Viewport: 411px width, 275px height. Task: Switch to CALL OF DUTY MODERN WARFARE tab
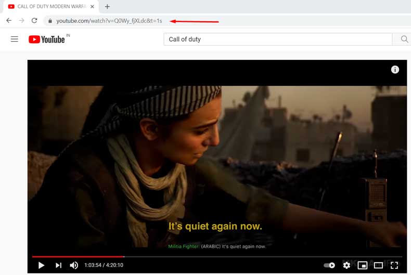(51, 7)
